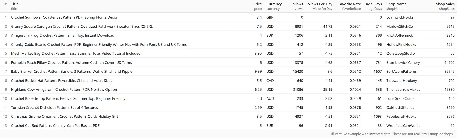This screenshot has height=138, width=457.
Task: Click the GBP currency cell
Action: point(270,17)
